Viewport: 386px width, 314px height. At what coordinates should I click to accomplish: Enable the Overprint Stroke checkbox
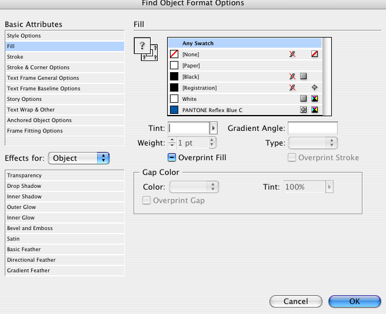(x=292, y=157)
